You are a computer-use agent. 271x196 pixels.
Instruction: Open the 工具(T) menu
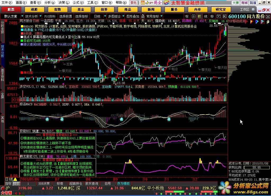(93, 3)
